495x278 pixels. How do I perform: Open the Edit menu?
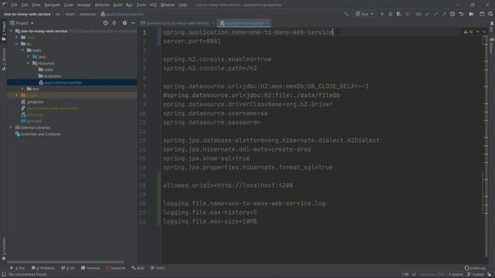point(24,5)
